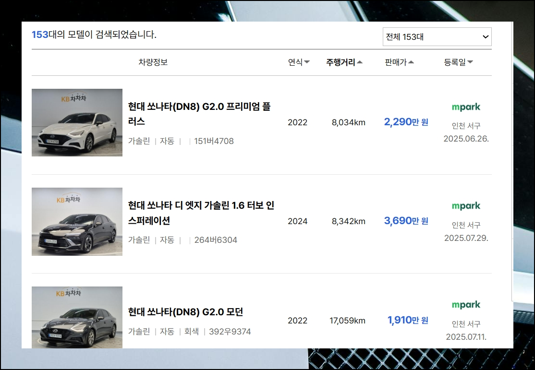Click mpark logo in the 2,290만 원 row
This screenshot has height=370, width=535.
coord(466,107)
